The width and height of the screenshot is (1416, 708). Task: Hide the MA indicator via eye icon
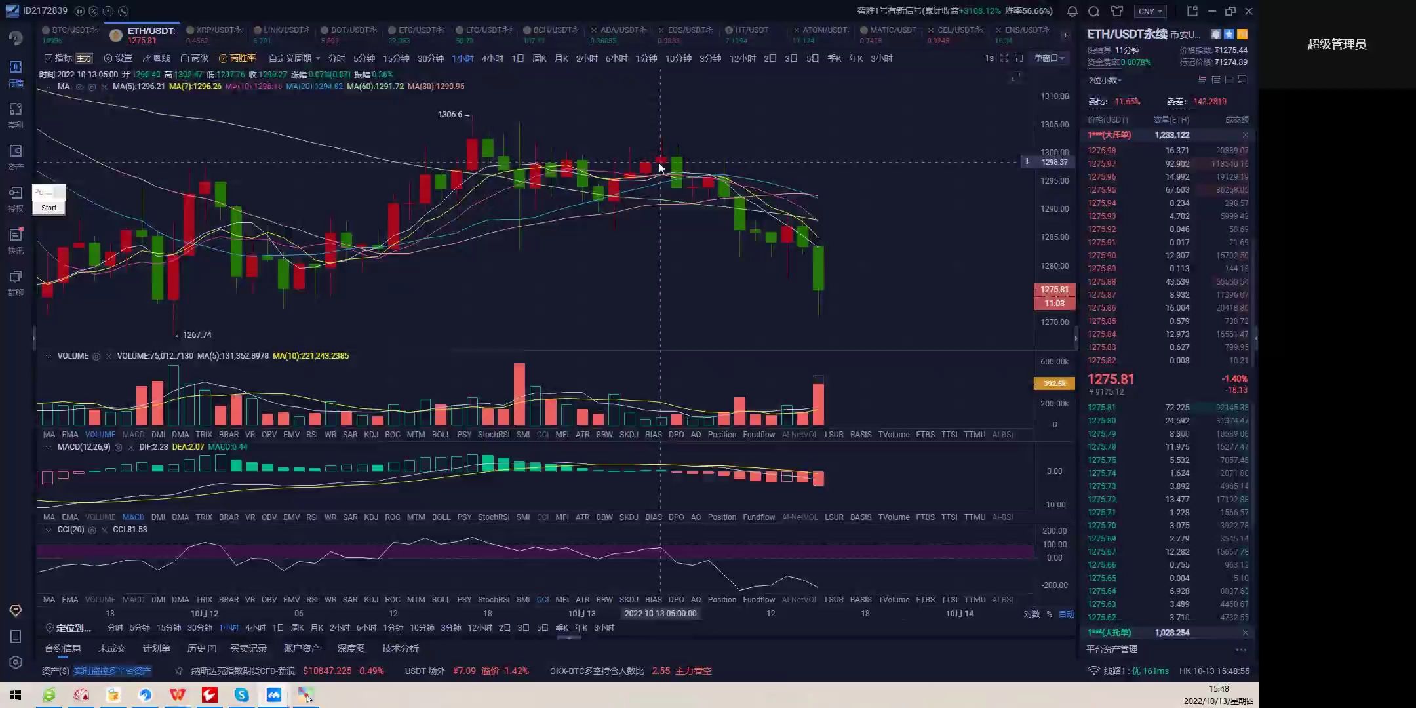[x=79, y=87]
